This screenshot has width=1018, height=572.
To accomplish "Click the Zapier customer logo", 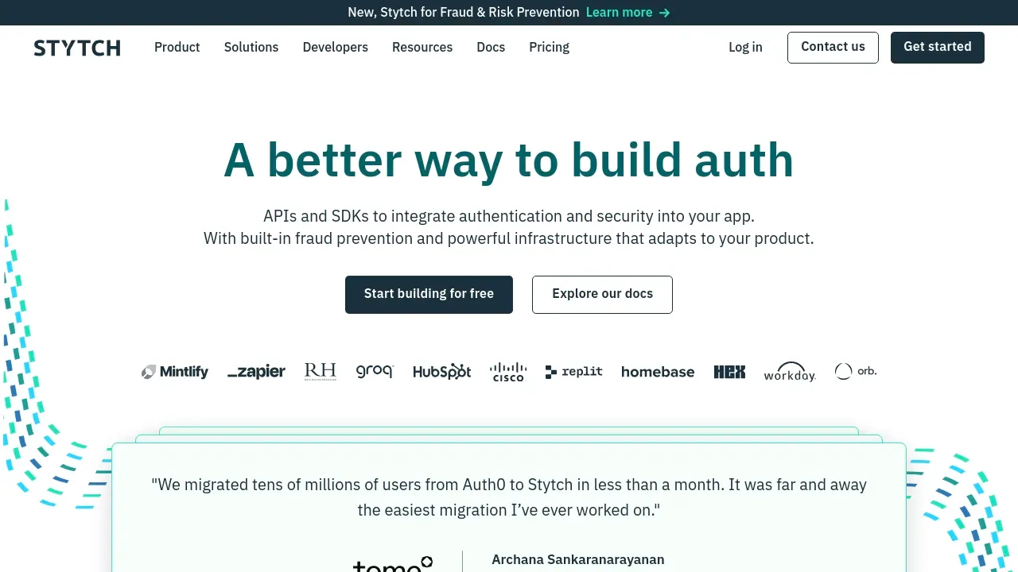I will click(x=256, y=372).
